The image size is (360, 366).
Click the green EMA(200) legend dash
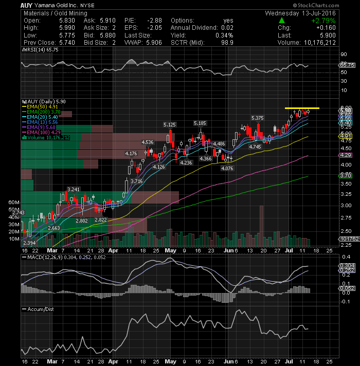(x=24, y=112)
